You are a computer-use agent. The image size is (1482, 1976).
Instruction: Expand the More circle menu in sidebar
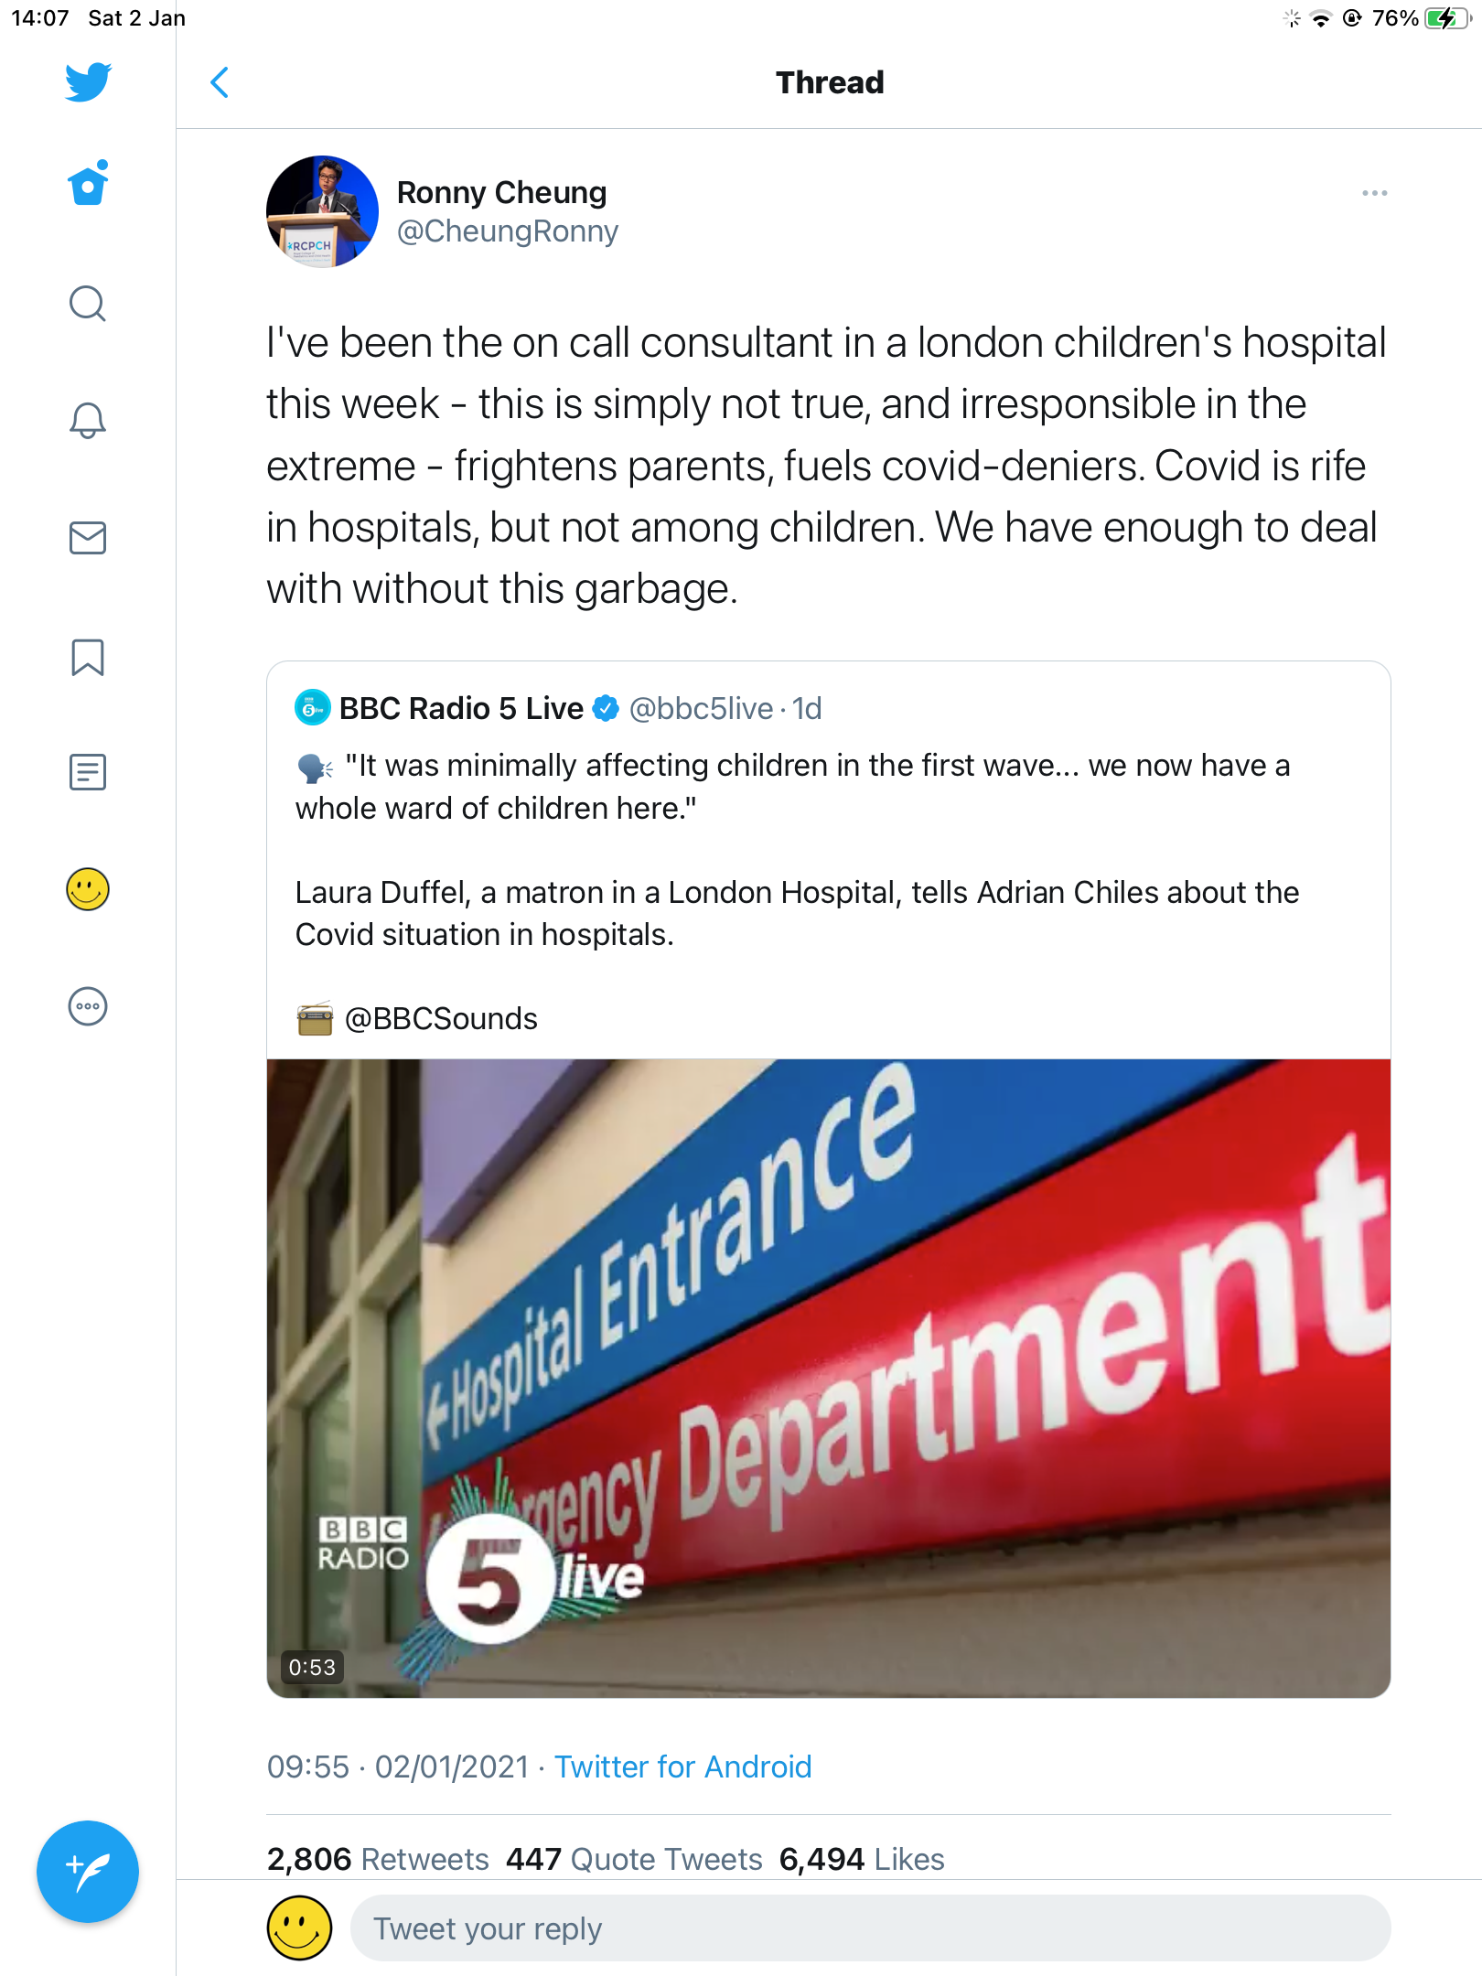(x=88, y=1006)
